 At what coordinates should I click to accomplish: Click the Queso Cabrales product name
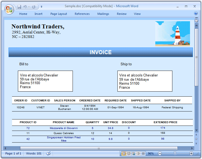point(64,133)
